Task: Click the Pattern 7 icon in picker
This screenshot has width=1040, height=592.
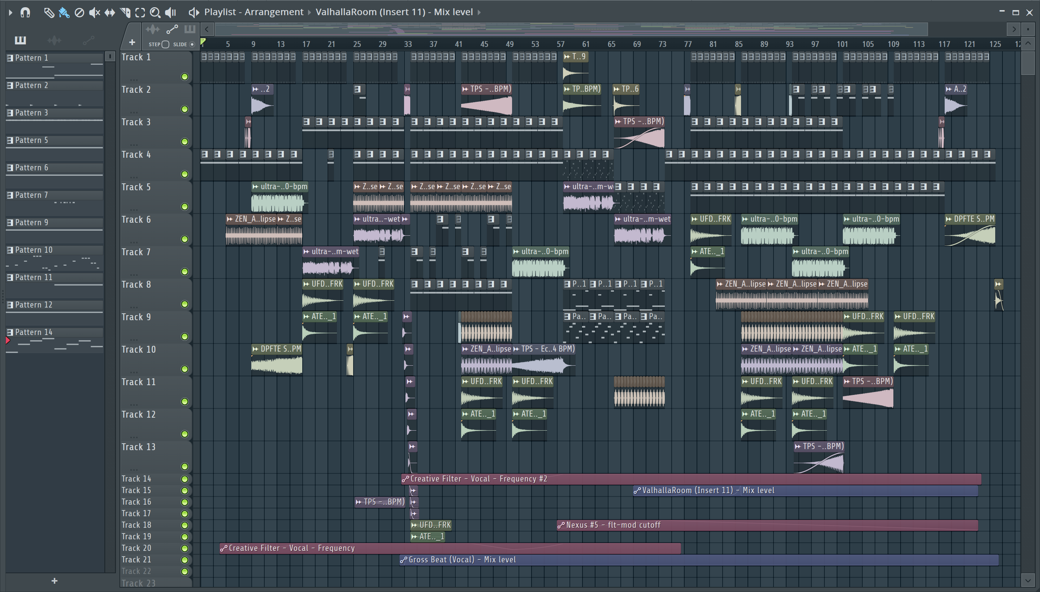Action: 10,196
